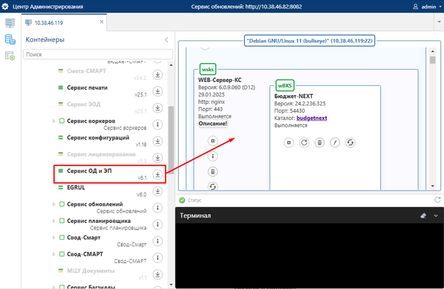Click the gear icon by Центр Администрирования
The image size is (444, 289).
[x=5, y=6]
